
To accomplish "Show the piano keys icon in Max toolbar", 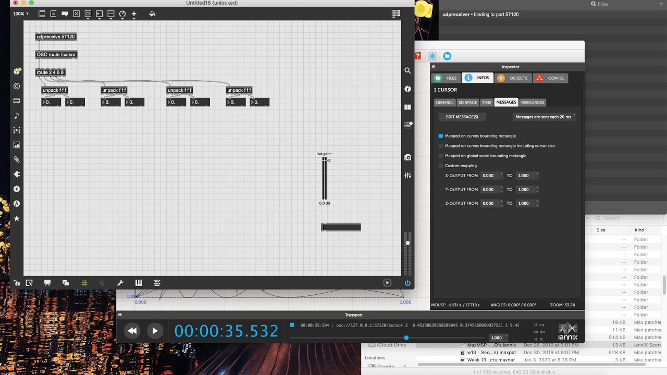I will tap(139, 283).
